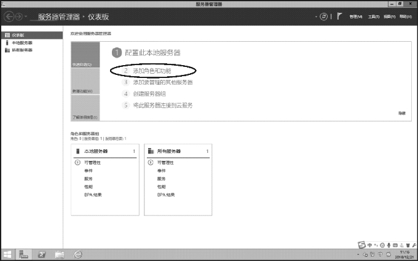Open BPA 结果 in the 所有服务器 tile
Image resolution: width=418 pixels, height=261 pixels.
pyautogui.click(x=166, y=195)
